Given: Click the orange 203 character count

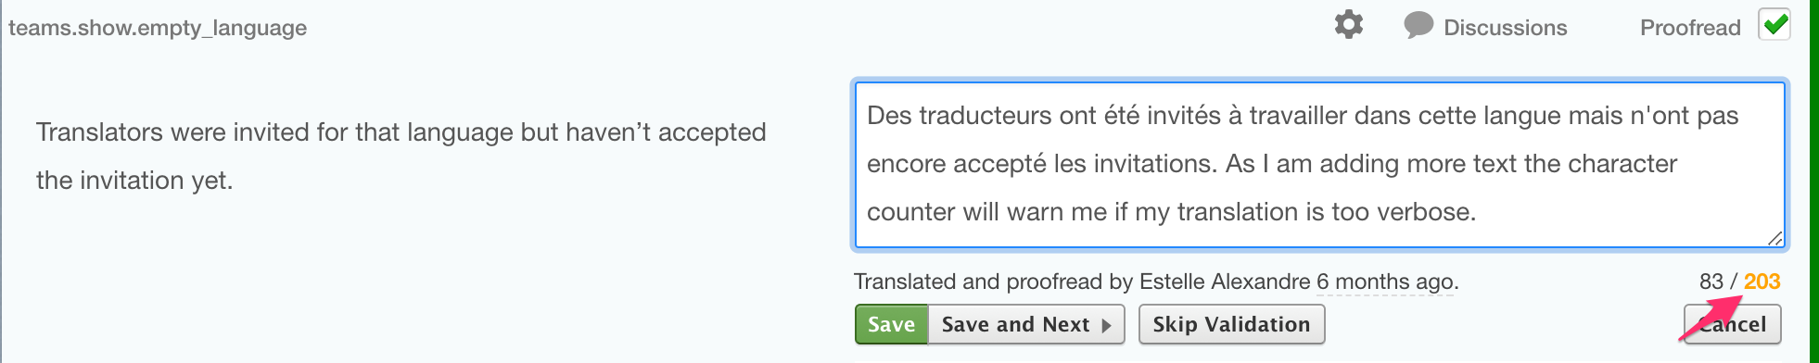Looking at the screenshot, I should point(1762,282).
